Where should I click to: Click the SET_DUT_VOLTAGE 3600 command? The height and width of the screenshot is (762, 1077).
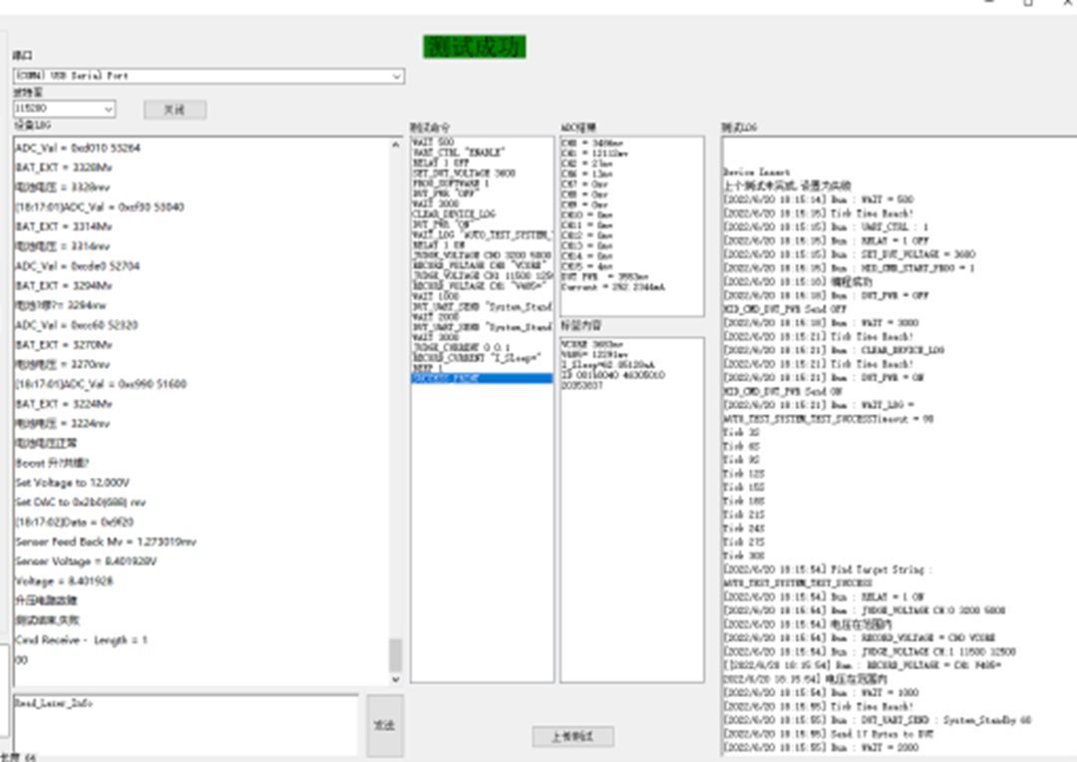coord(464,174)
